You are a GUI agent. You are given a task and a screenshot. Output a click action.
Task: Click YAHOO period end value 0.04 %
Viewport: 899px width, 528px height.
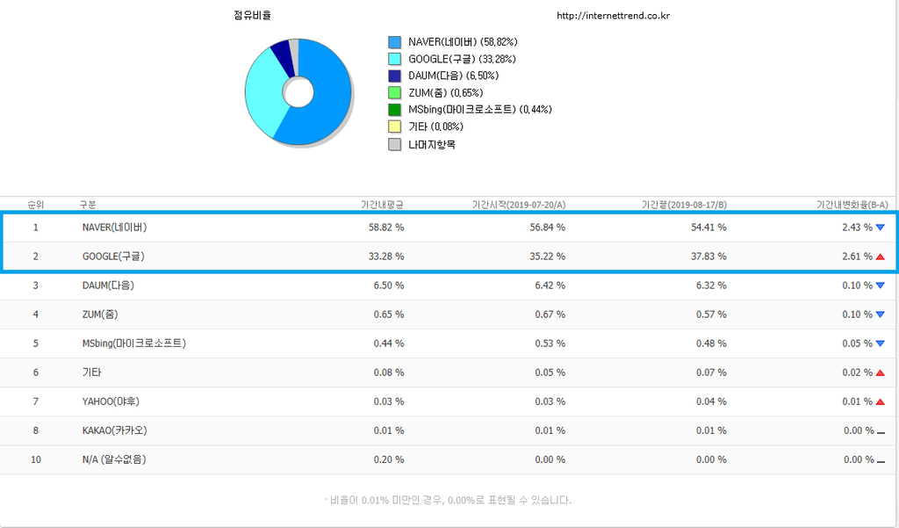[711, 401]
